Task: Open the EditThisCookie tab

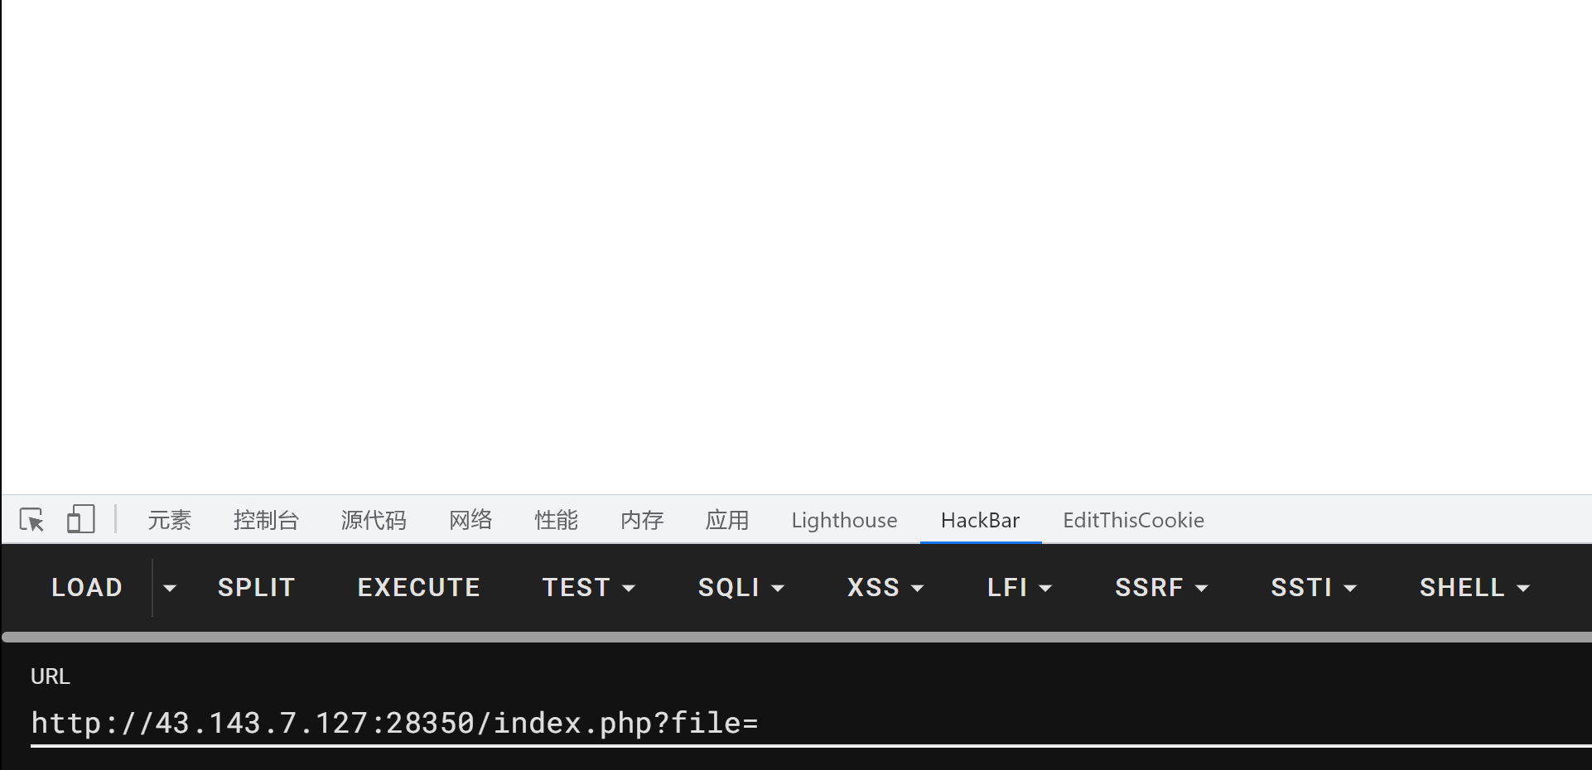Action: coord(1133,520)
